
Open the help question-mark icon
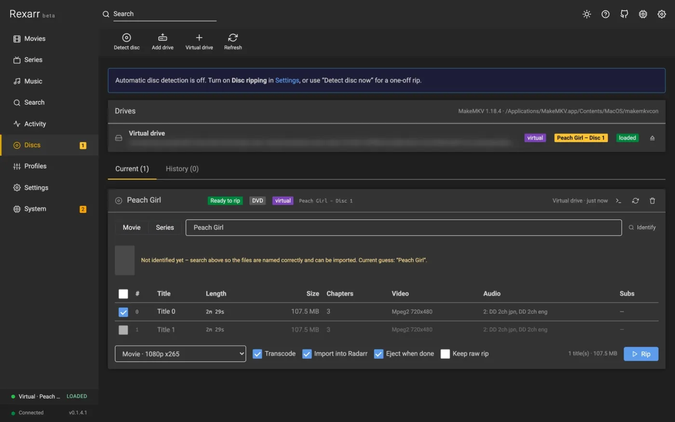(606, 14)
